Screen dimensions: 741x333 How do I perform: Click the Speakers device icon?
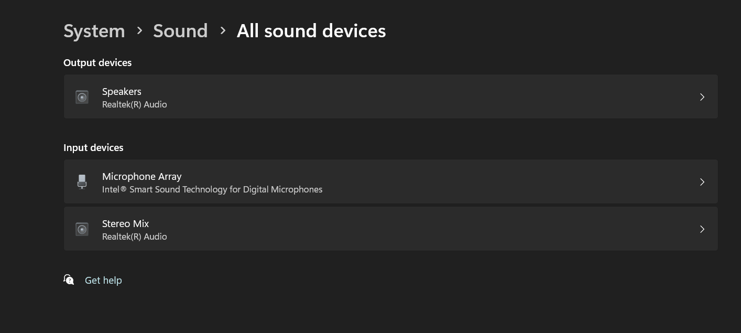pos(82,97)
